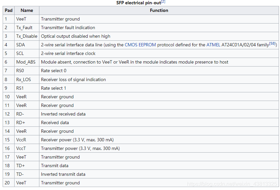This screenshot has height=190, width=280.
Task: Click the SDA name cell
Action: click(x=27, y=45)
